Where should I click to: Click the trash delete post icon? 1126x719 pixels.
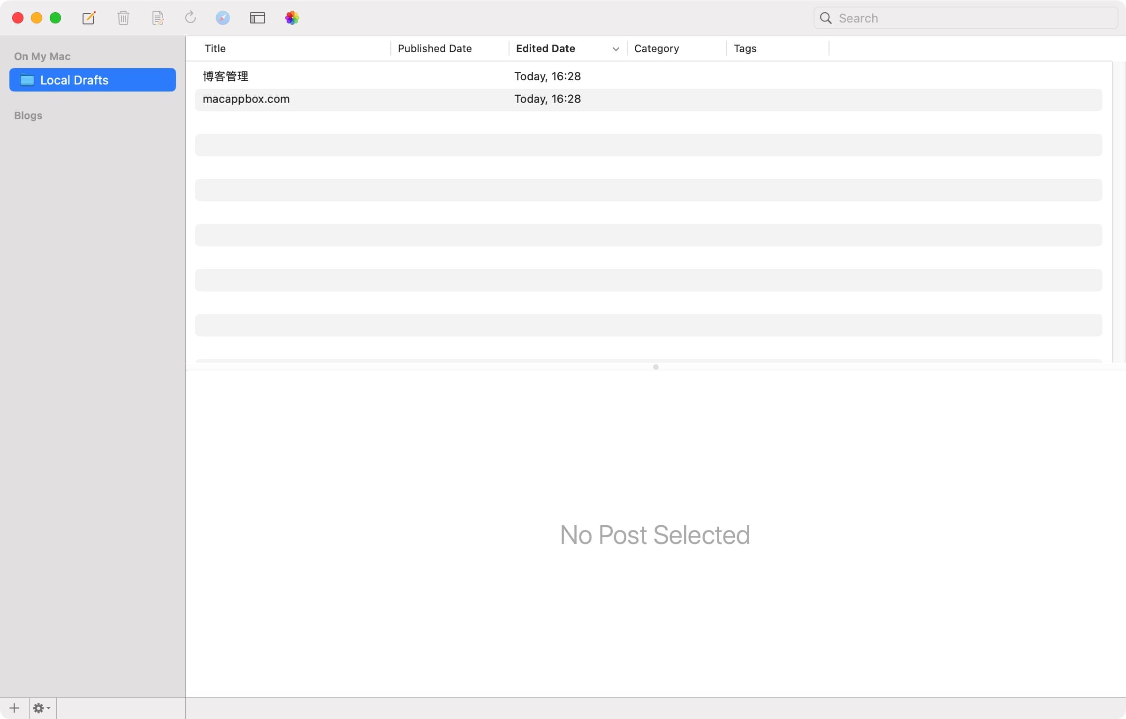pos(123,18)
